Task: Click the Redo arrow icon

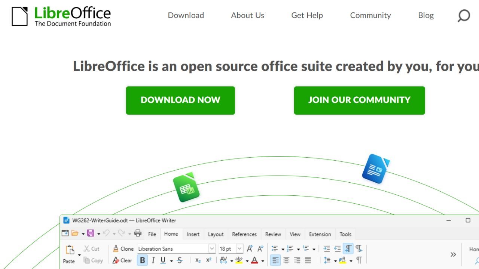Action: tap(121, 233)
